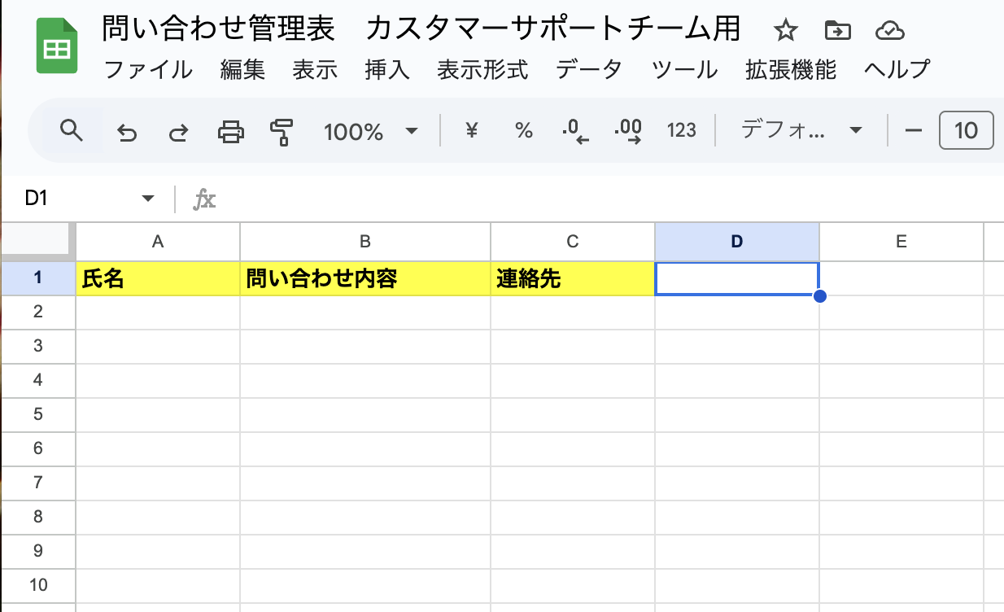1004x612 pixels.
Task: Star this spreadsheet document
Action: 785,31
